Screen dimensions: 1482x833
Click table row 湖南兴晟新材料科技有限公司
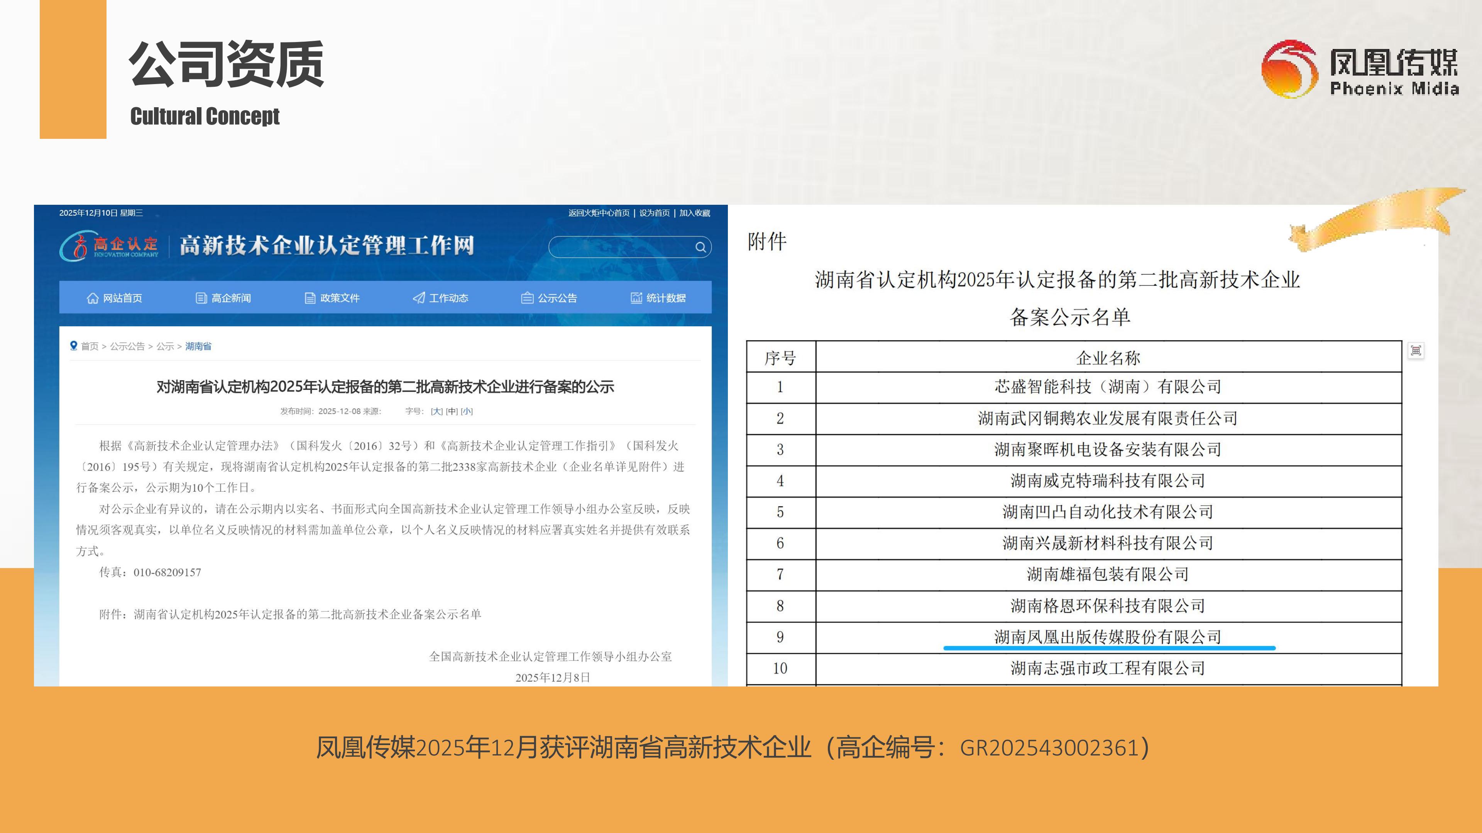(1074, 543)
